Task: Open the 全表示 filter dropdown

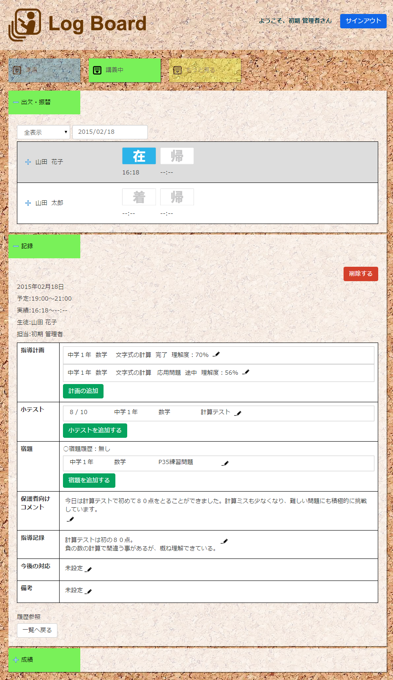Action: (x=43, y=132)
